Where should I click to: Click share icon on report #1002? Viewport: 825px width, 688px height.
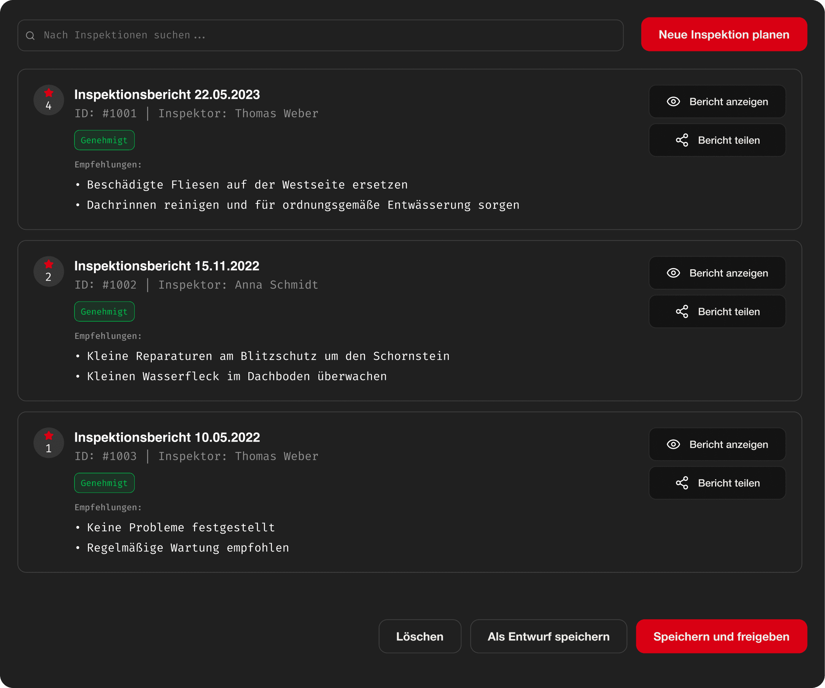pos(682,311)
